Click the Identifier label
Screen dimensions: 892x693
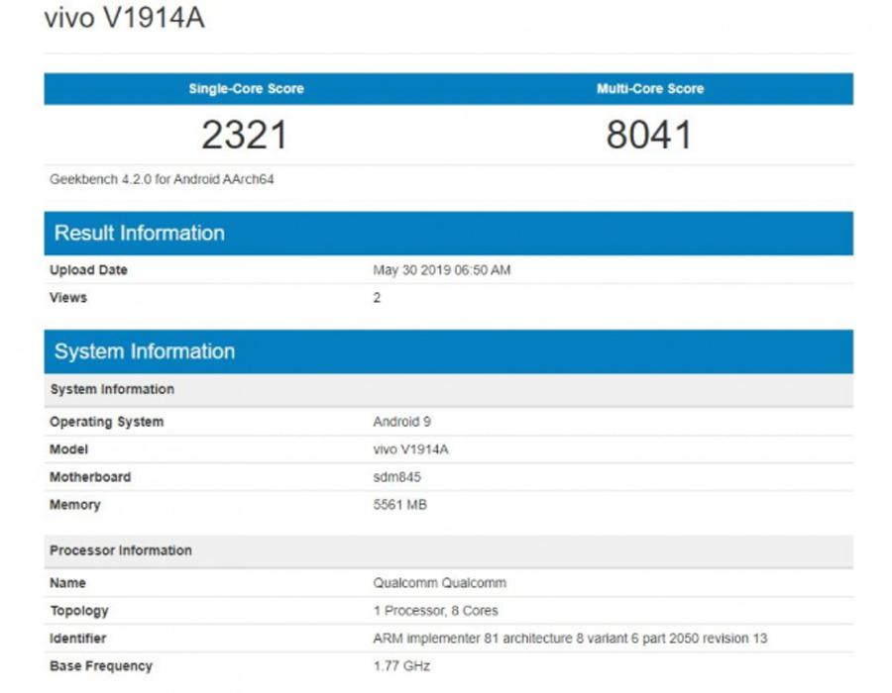(78, 639)
